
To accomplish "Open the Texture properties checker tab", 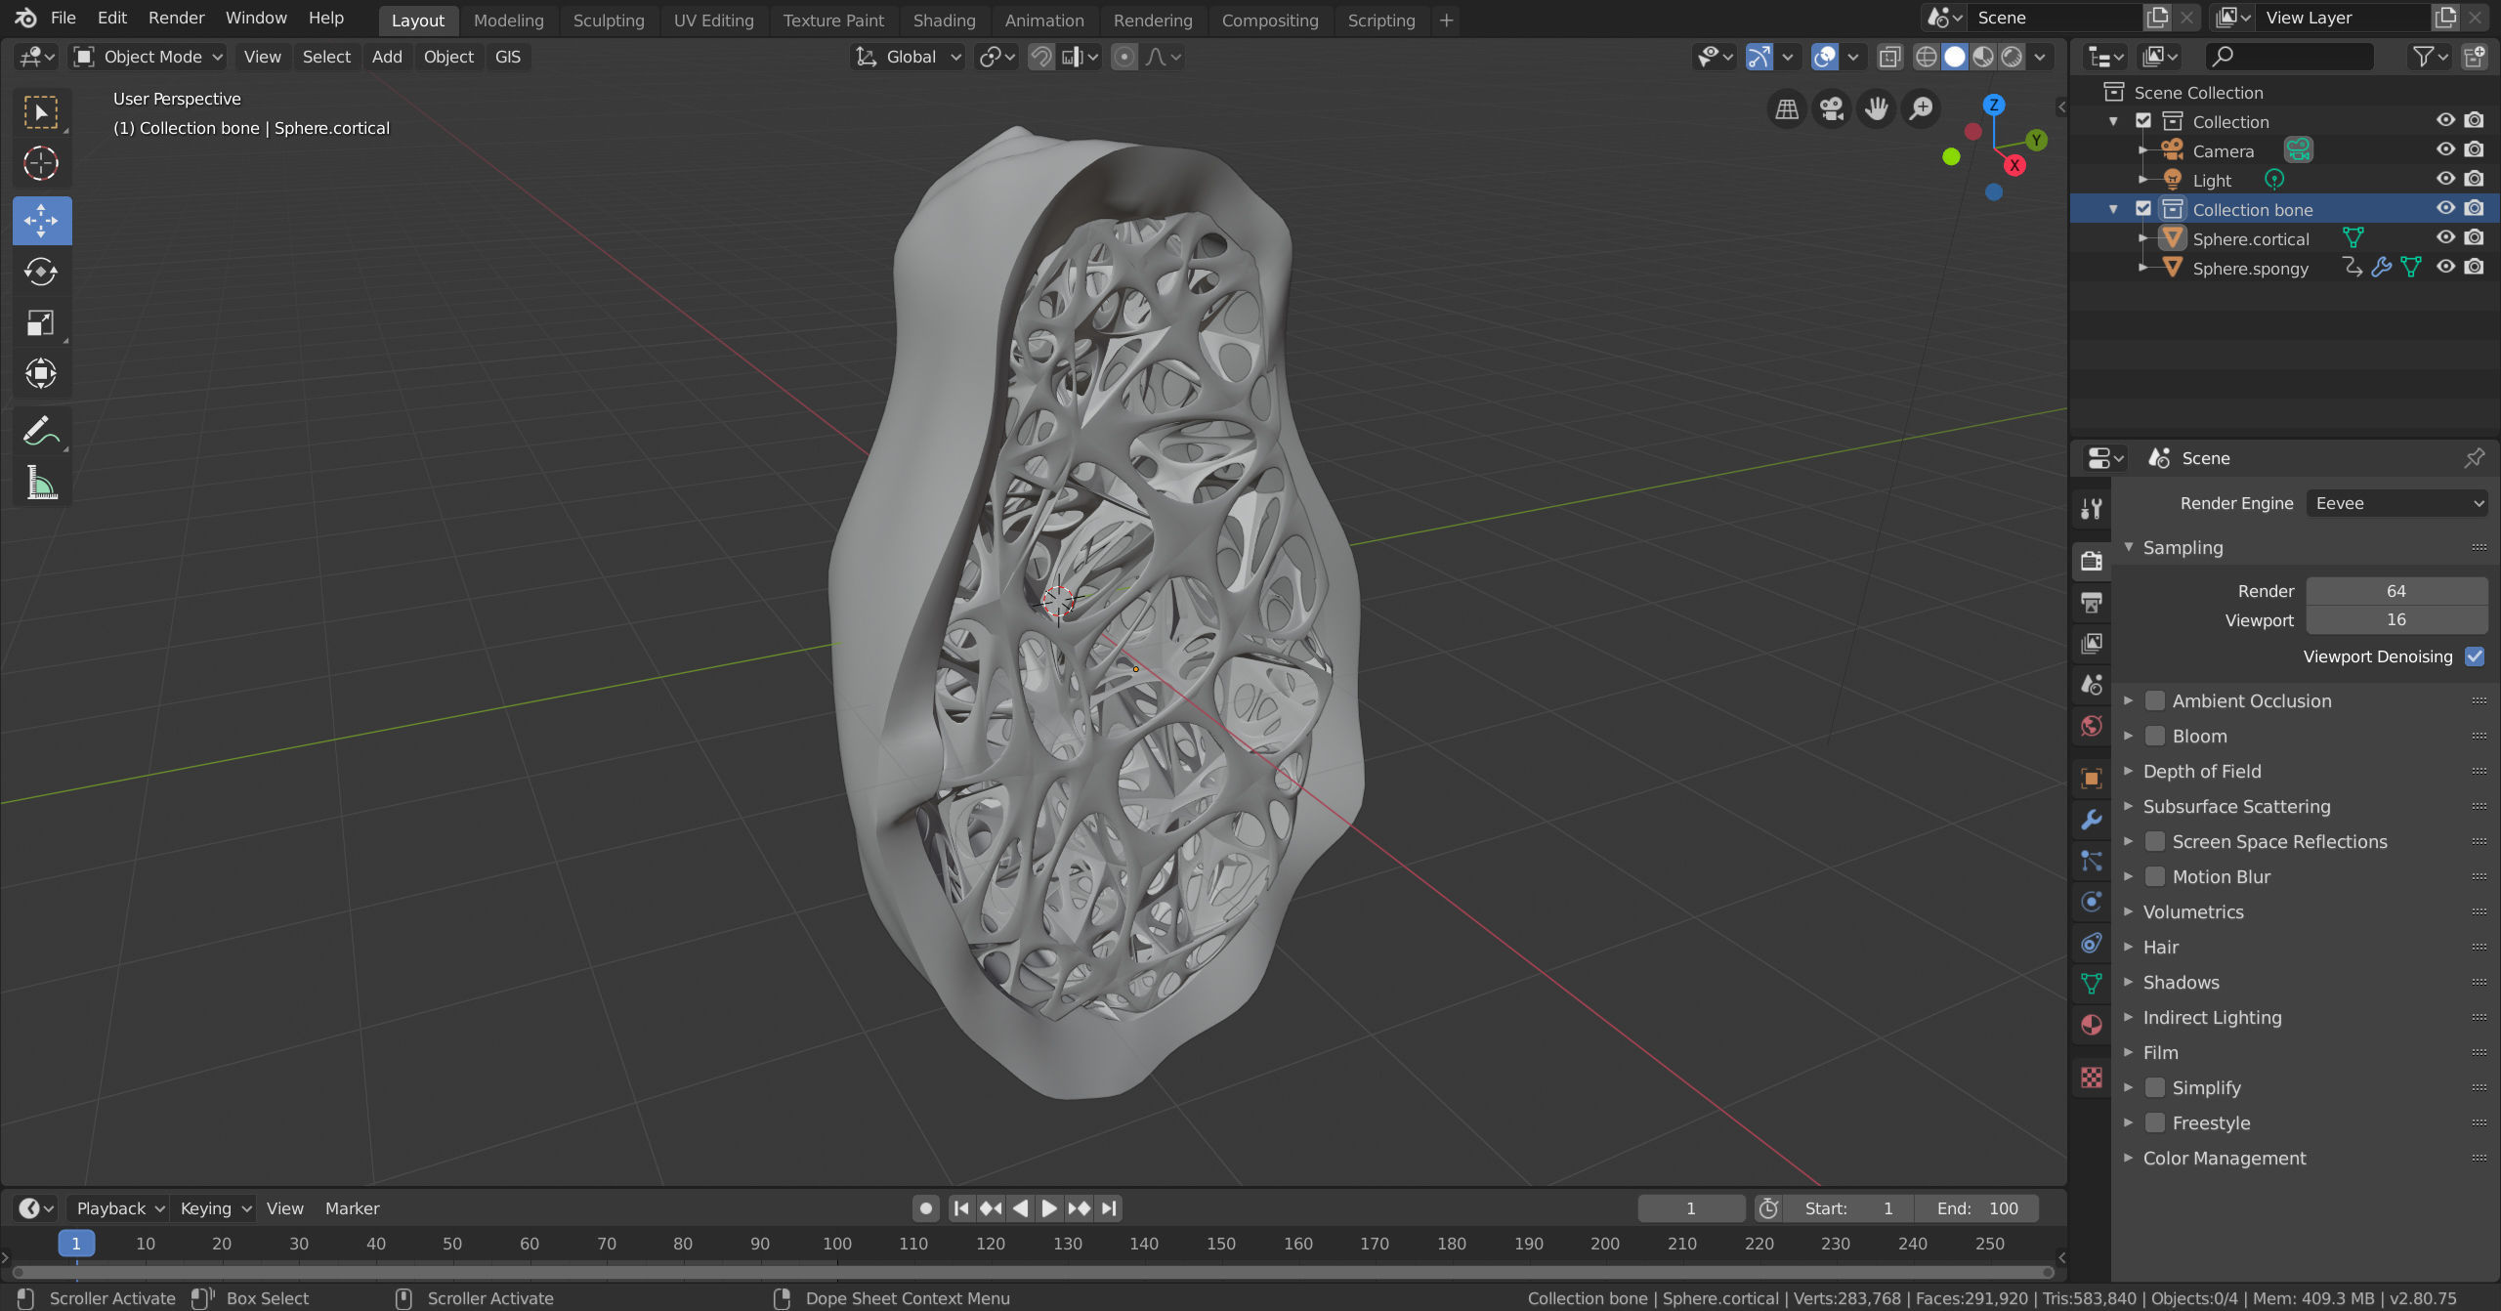I will (2092, 1077).
